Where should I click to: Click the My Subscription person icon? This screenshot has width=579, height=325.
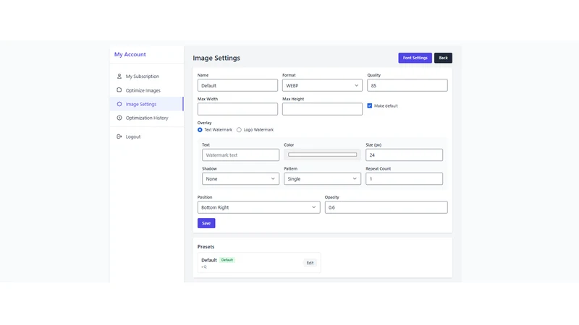[119, 77]
